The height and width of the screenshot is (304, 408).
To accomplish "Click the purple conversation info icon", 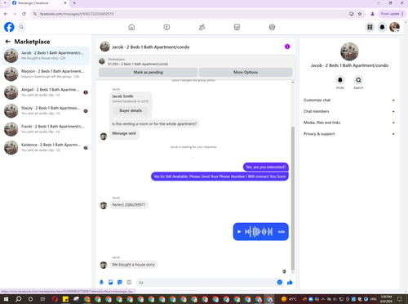I will click(x=287, y=47).
